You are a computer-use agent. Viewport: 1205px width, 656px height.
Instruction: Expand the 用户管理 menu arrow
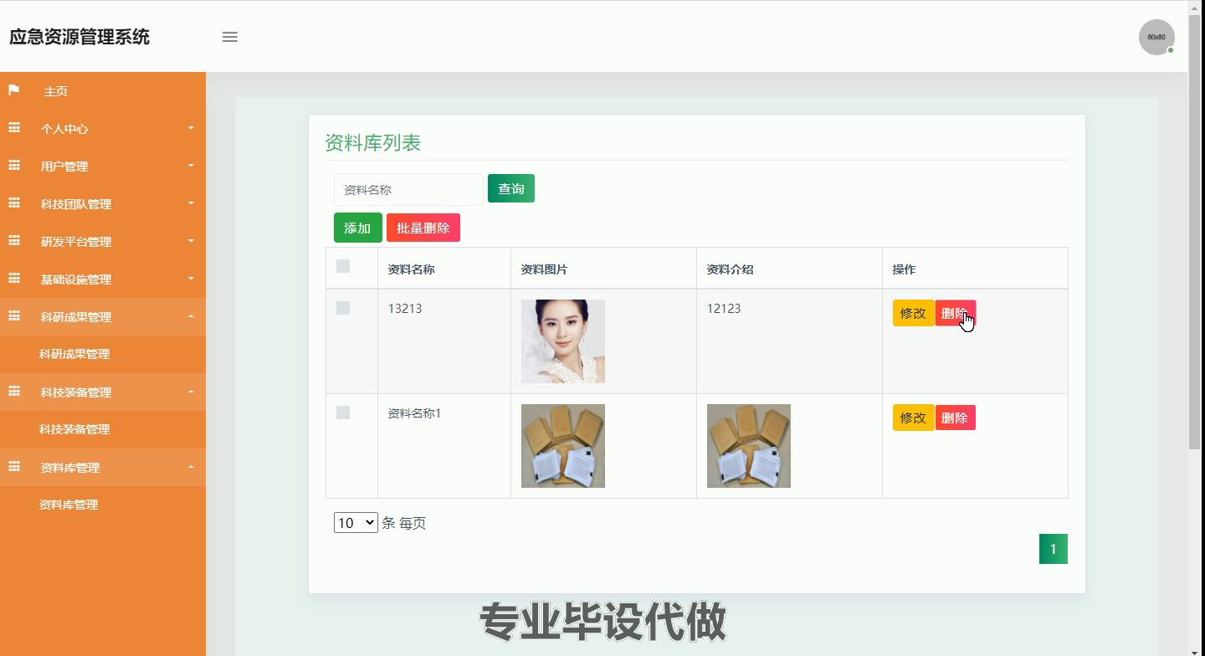pos(191,166)
